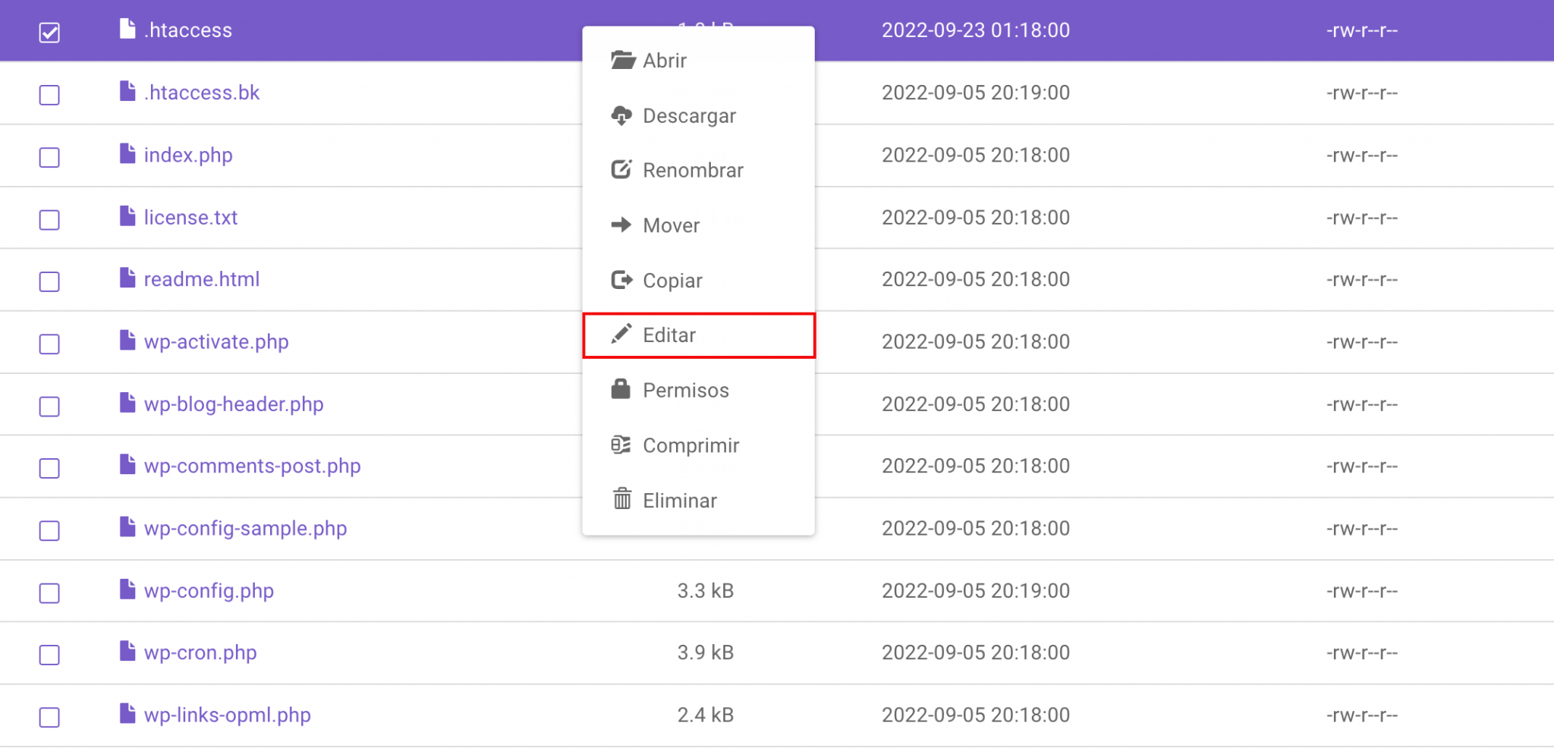The height and width of the screenshot is (748, 1554).
Task: Click the rename pencil icon next to Renombrar
Action: [622, 170]
